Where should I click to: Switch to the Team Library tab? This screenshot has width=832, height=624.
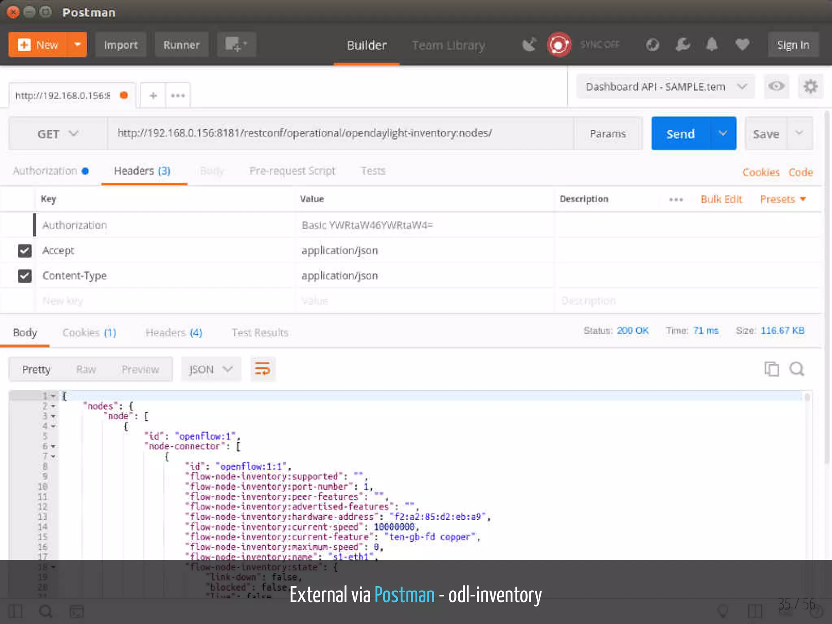click(x=448, y=45)
